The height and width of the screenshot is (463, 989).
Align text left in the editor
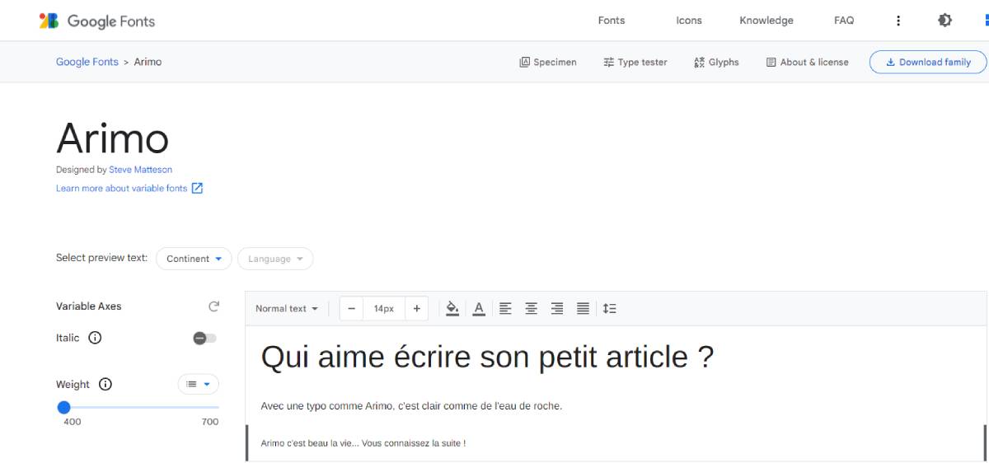[505, 309]
